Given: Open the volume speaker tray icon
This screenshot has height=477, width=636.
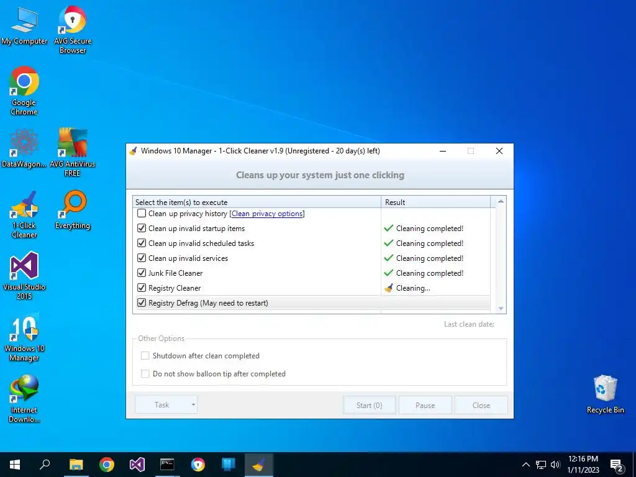Looking at the screenshot, I should click(555, 465).
